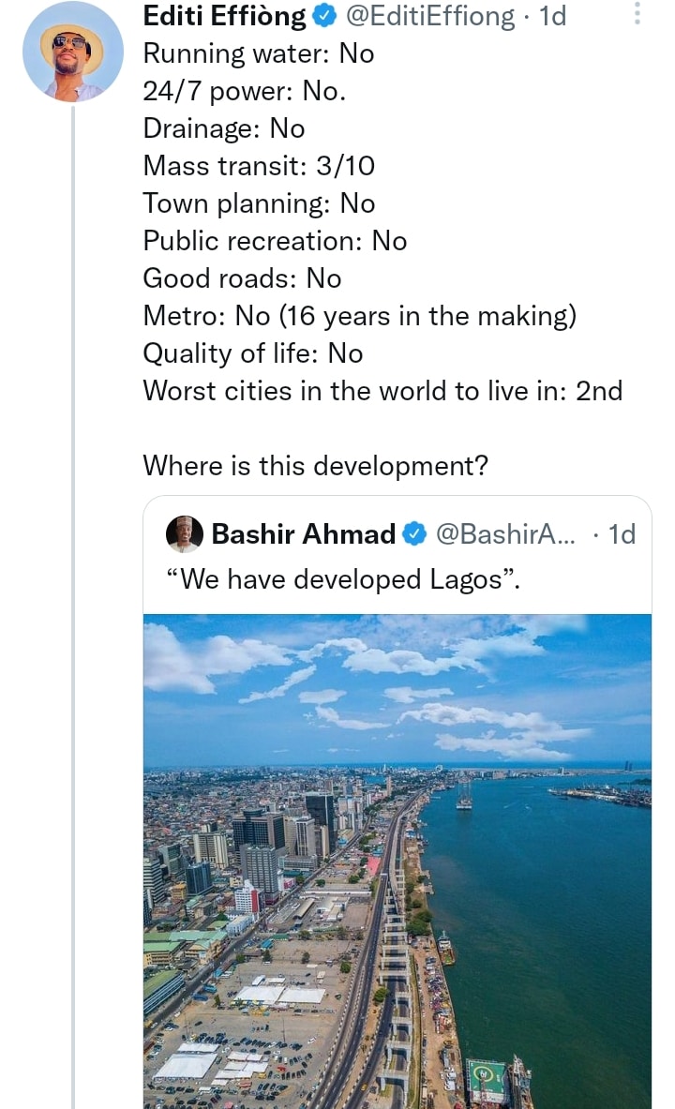Click the "Metro: No (16 years in the making)" line
Image resolution: width=675 pixels, height=1109 pixels.
(x=359, y=316)
